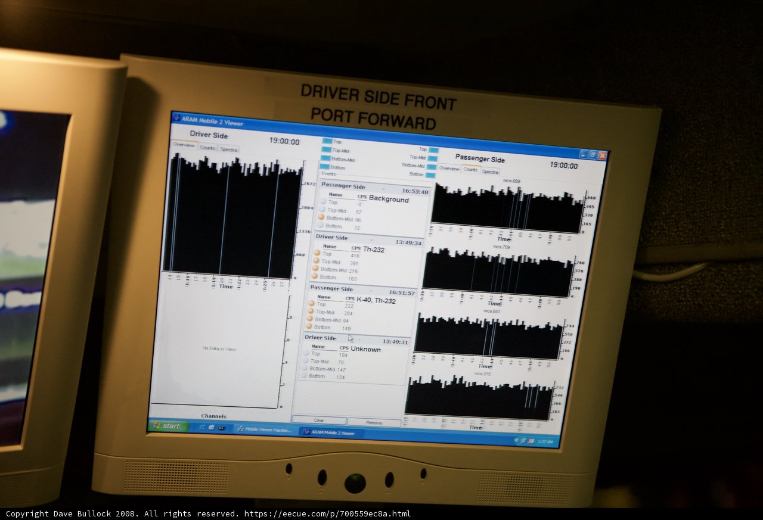
Task: Select Top-Mid indicator in the 13:49:34 event
Action: pos(317,261)
